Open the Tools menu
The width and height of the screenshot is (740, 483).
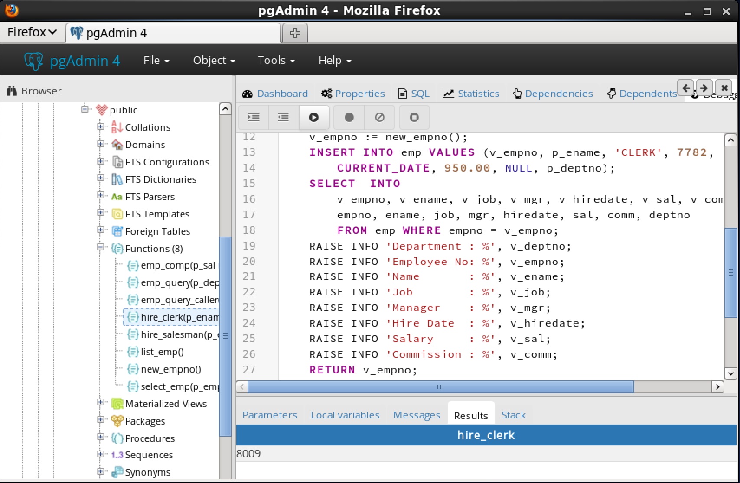[276, 61]
